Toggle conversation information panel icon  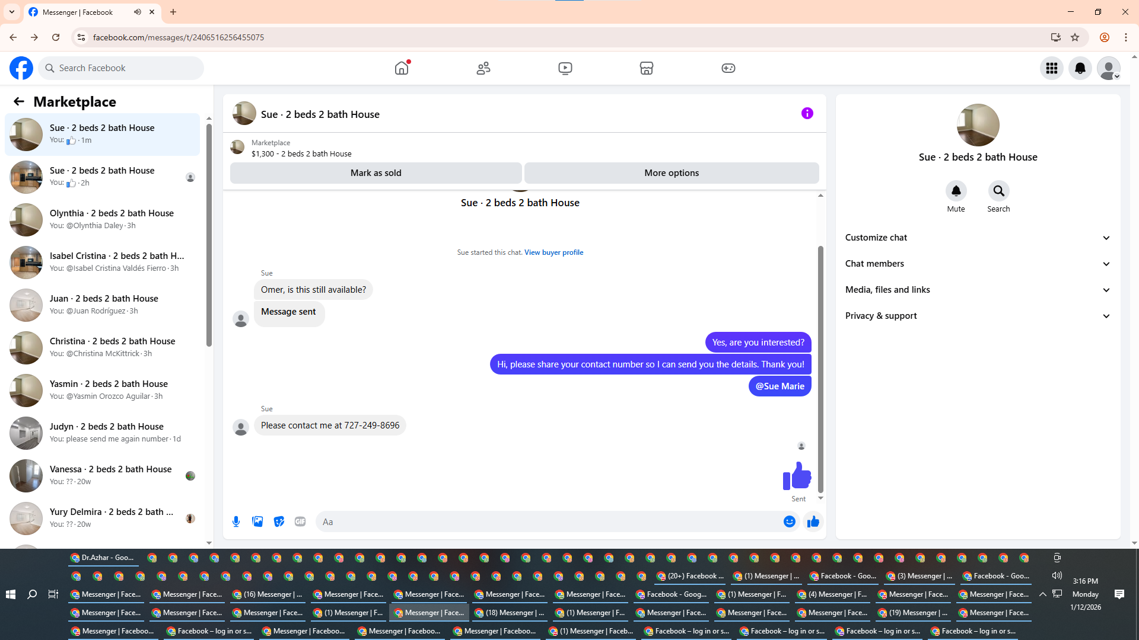[807, 113]
